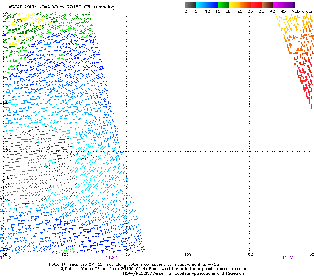This screenshot has height=276, width=314.
Task: Click the '-46' latitude axis label
Action: coord(4,150)
